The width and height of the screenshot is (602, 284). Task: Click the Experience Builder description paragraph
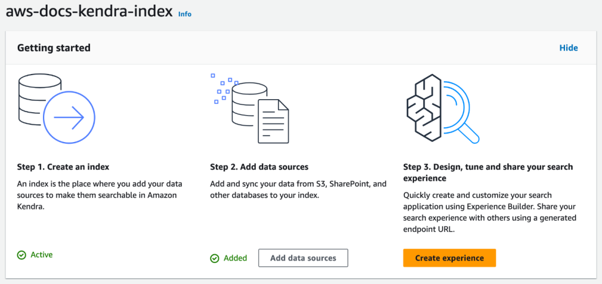click(490, 212)
